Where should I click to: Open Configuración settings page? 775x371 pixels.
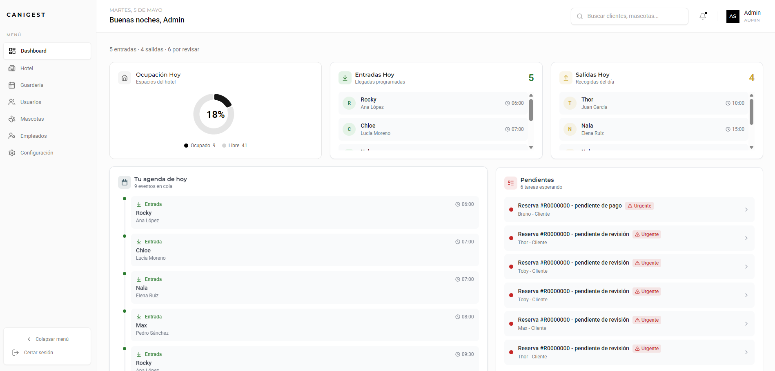tap(47, 153)
